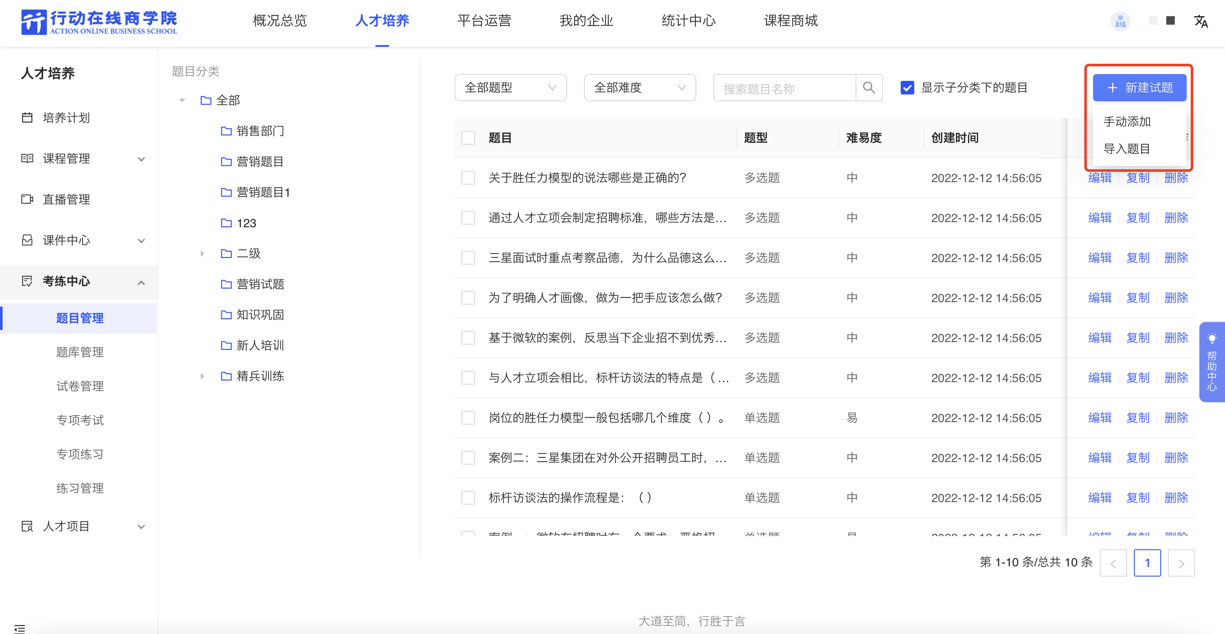This screenshot has width=1225, height=634.
Task: Go to previous page arrow
Action: [1113, 563]
